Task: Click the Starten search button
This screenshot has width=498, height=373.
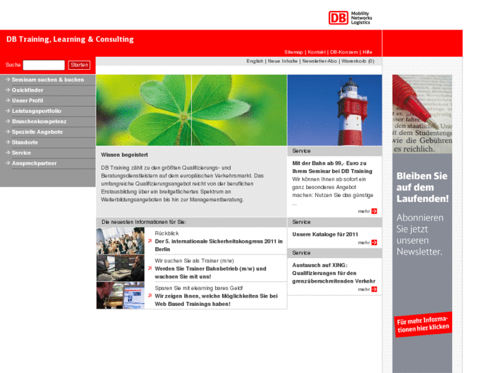Action: pos(79,65)
